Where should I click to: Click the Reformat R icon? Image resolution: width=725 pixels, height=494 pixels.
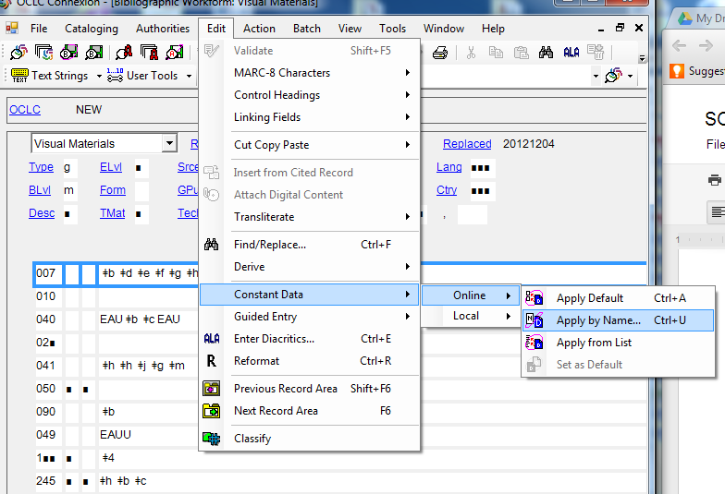(211, 360)
